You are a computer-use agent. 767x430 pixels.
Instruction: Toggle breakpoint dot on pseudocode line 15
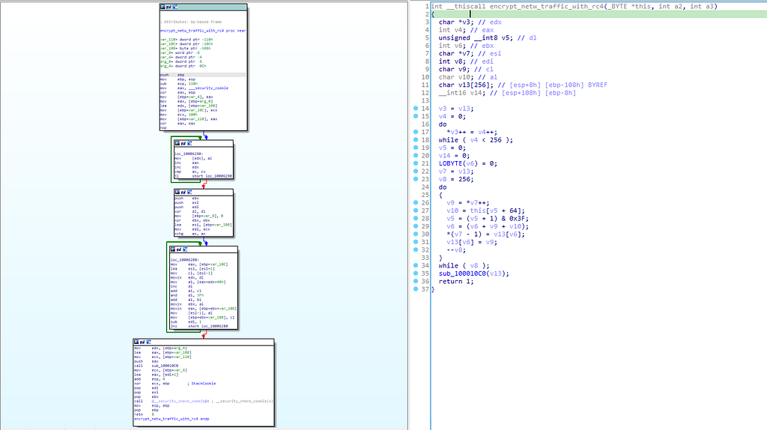click(416, 116)
